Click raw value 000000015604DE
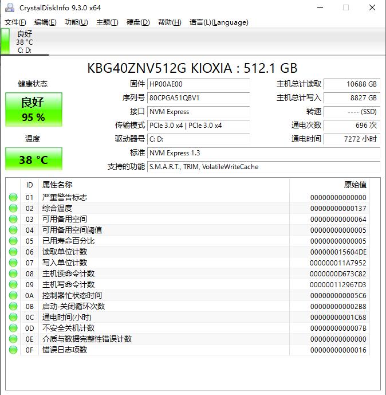 [x=338, y=252]
